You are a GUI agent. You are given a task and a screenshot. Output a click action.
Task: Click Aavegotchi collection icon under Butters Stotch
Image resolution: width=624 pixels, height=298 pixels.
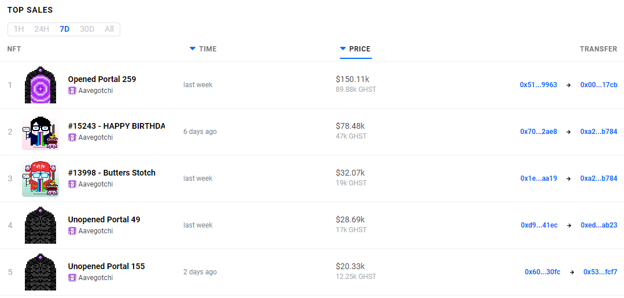coord(72,184)
